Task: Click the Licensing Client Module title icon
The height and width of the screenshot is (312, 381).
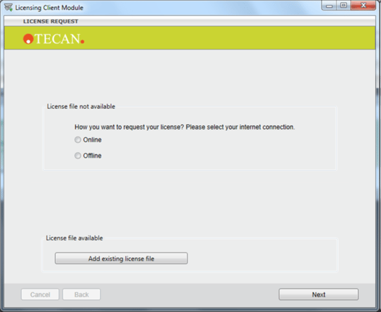Action: [8, 7]
